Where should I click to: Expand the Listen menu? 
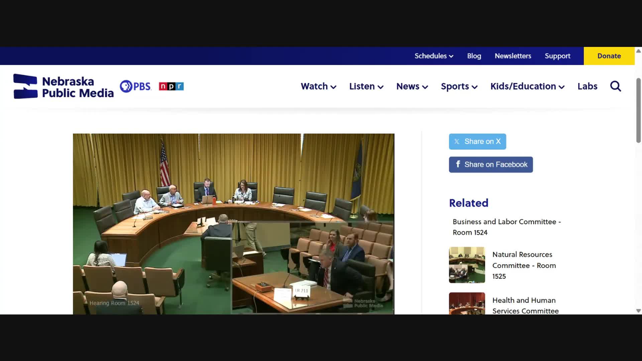366,86
